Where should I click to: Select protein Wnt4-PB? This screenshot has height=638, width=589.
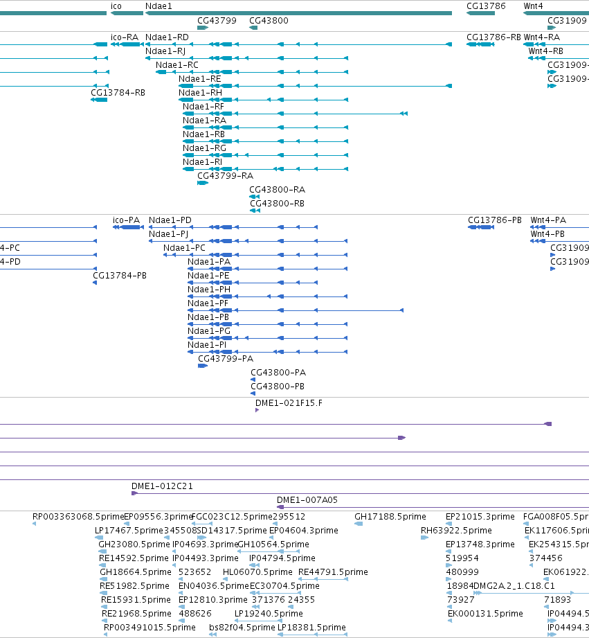(x=547, y=234)
